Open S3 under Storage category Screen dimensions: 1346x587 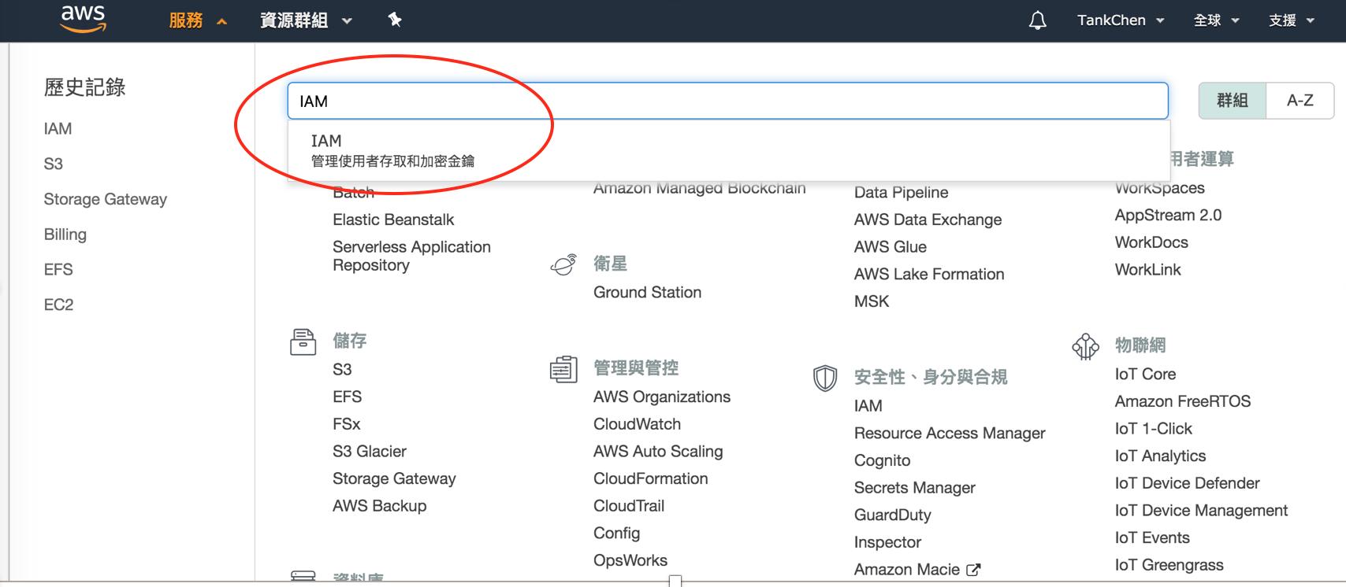[x=342, y=370]
